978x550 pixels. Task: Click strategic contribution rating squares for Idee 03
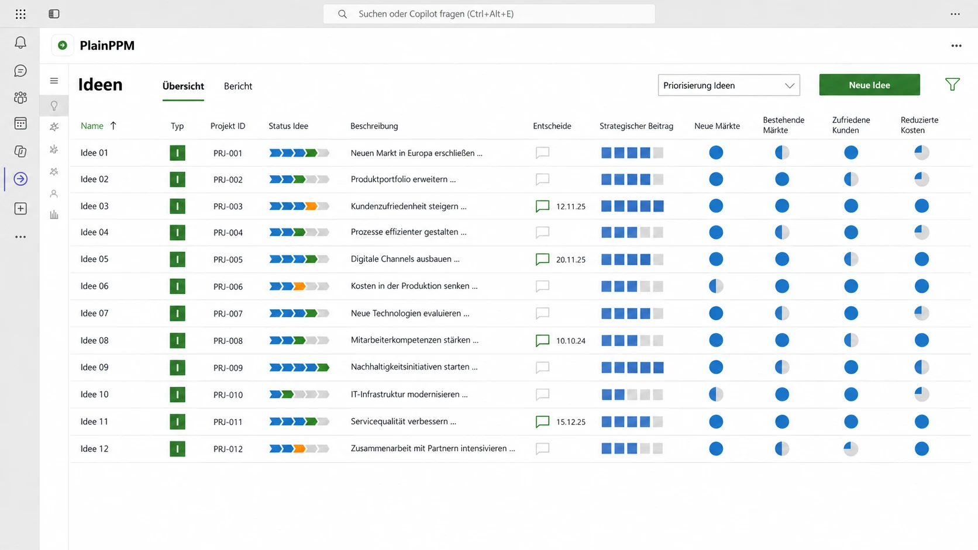point(632,206)
